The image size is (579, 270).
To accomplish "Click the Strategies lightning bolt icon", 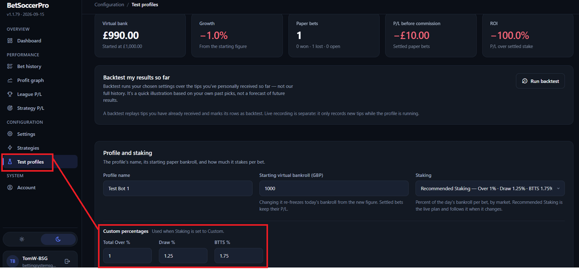I will pos(10,148).
